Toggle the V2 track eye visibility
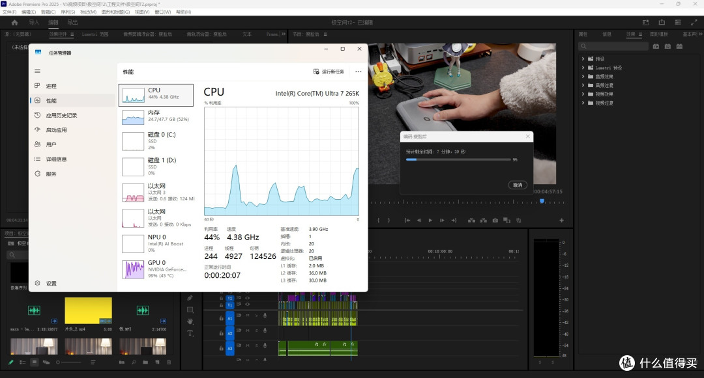This screenshot has width=704, height=378. pyautogui.click(x=248, y=298)
